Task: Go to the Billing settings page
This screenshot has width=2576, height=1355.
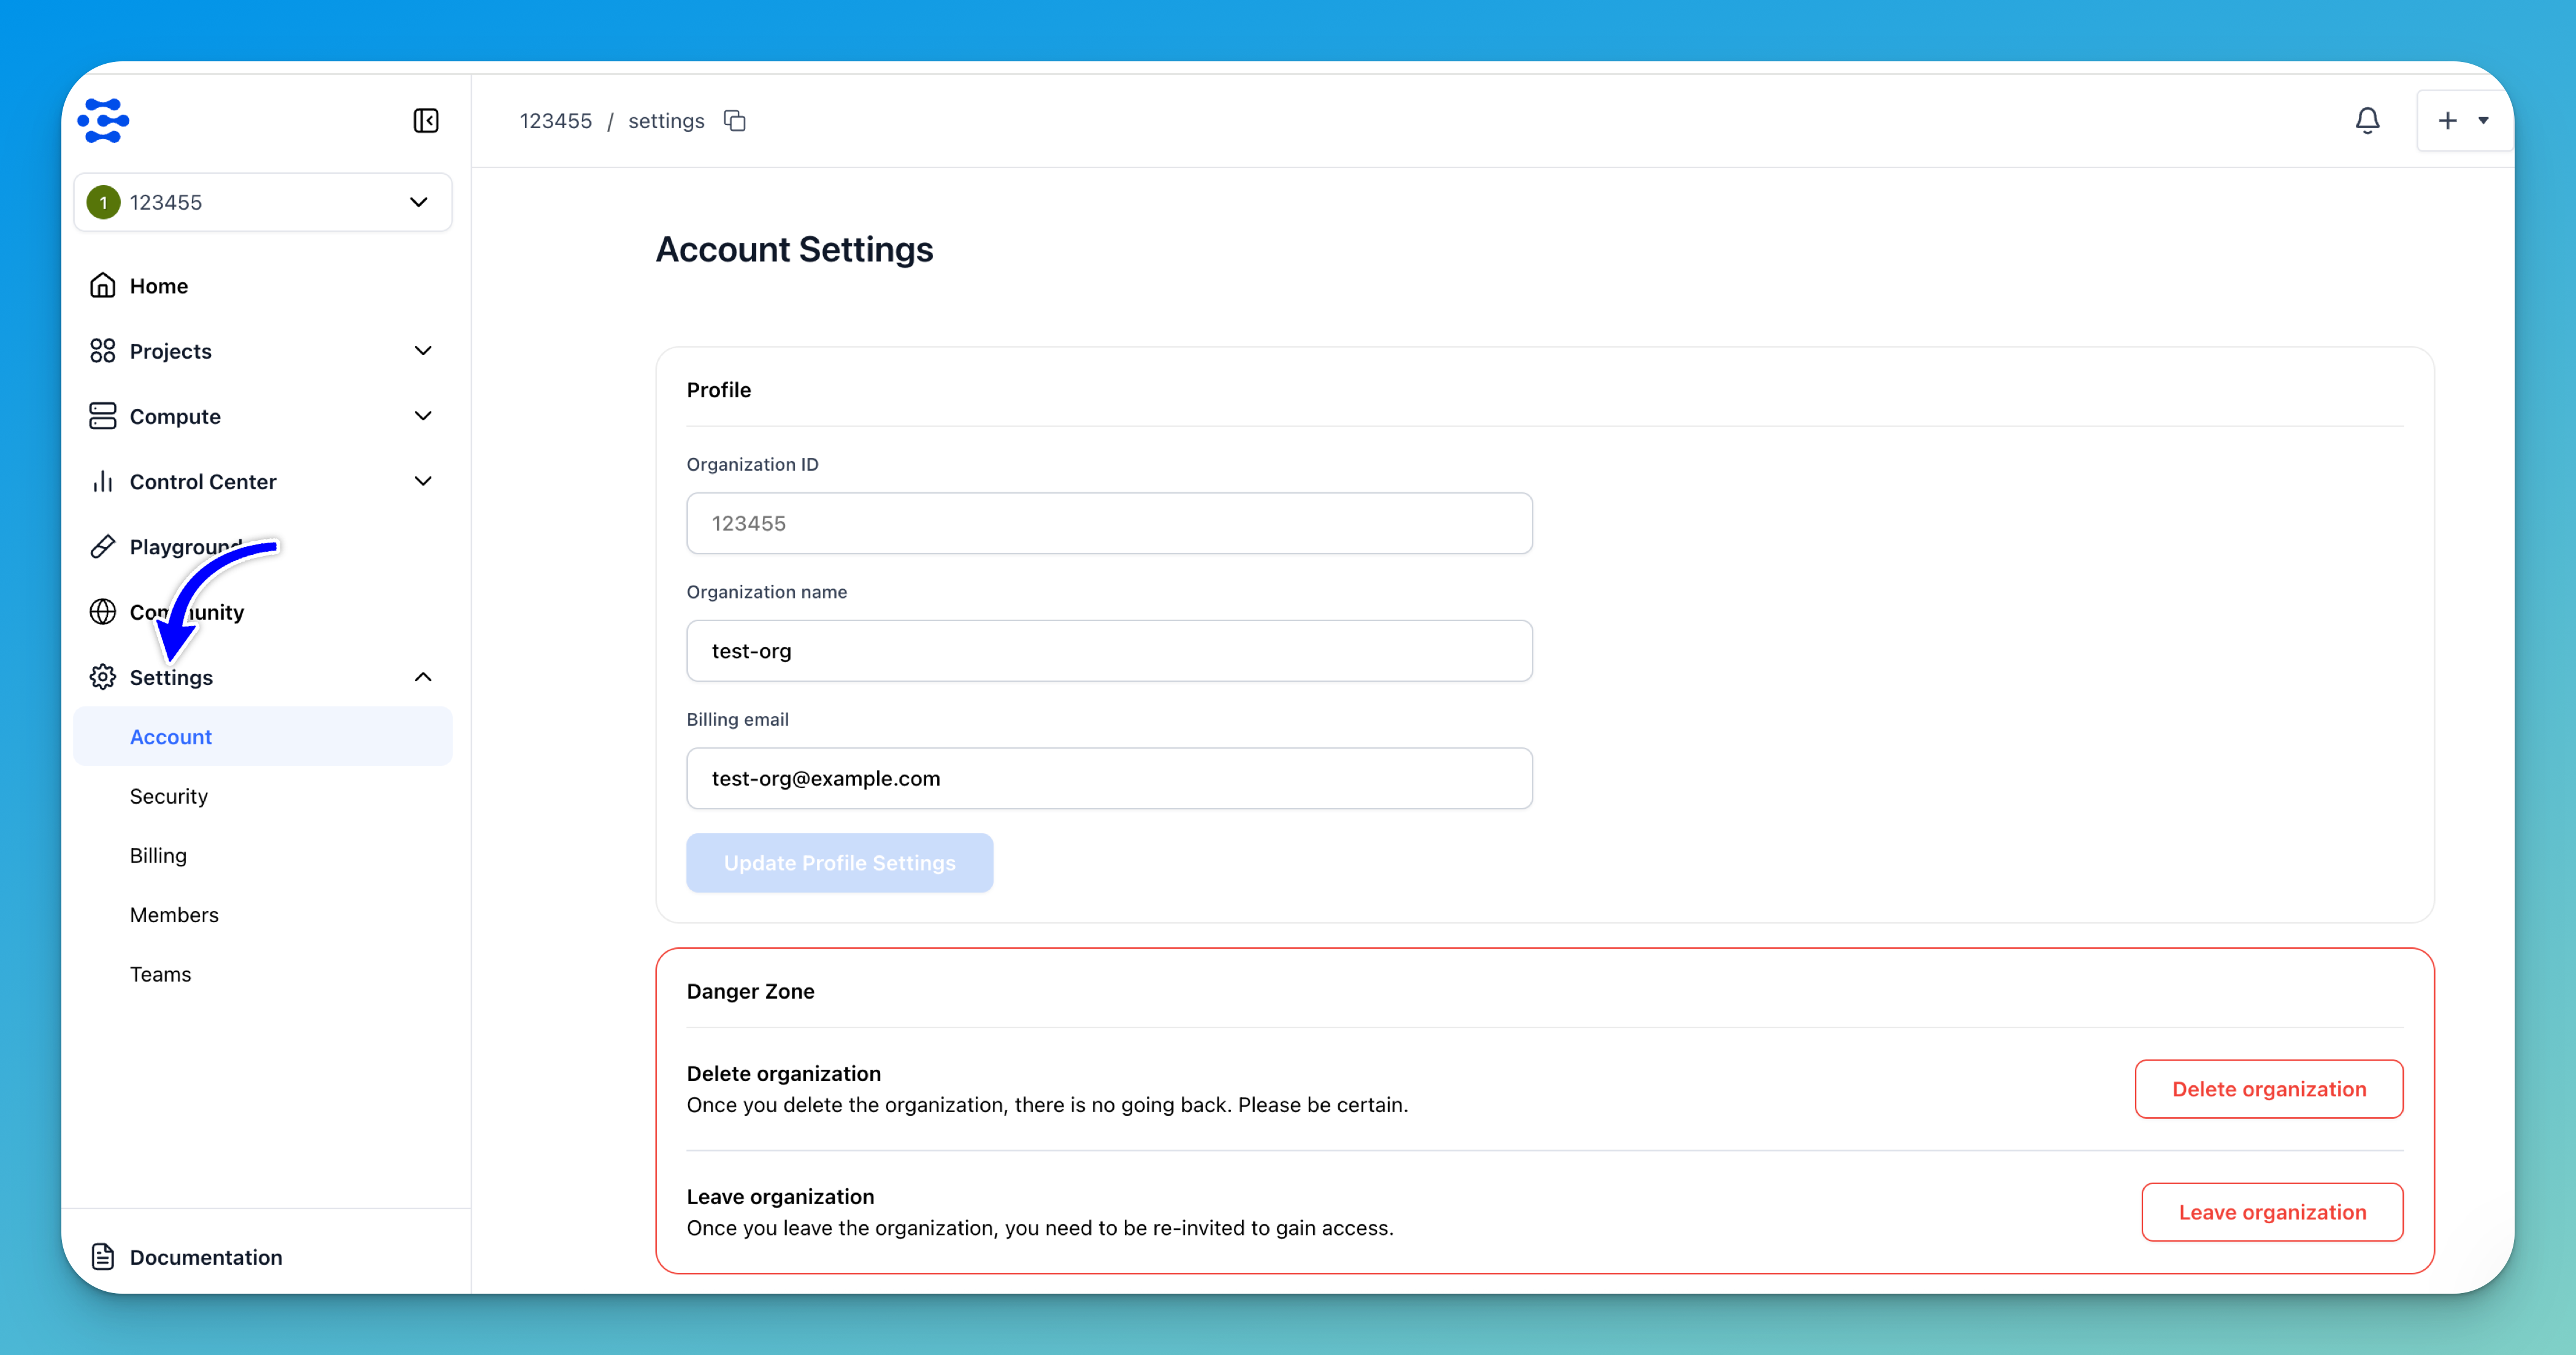Action: [x=158, y=856]
